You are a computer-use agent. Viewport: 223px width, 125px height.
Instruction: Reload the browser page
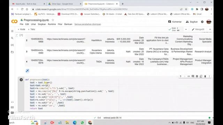click(x=22, y=9)
